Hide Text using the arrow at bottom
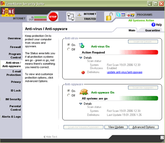The image size is (165, 143). tap(44, 137)
